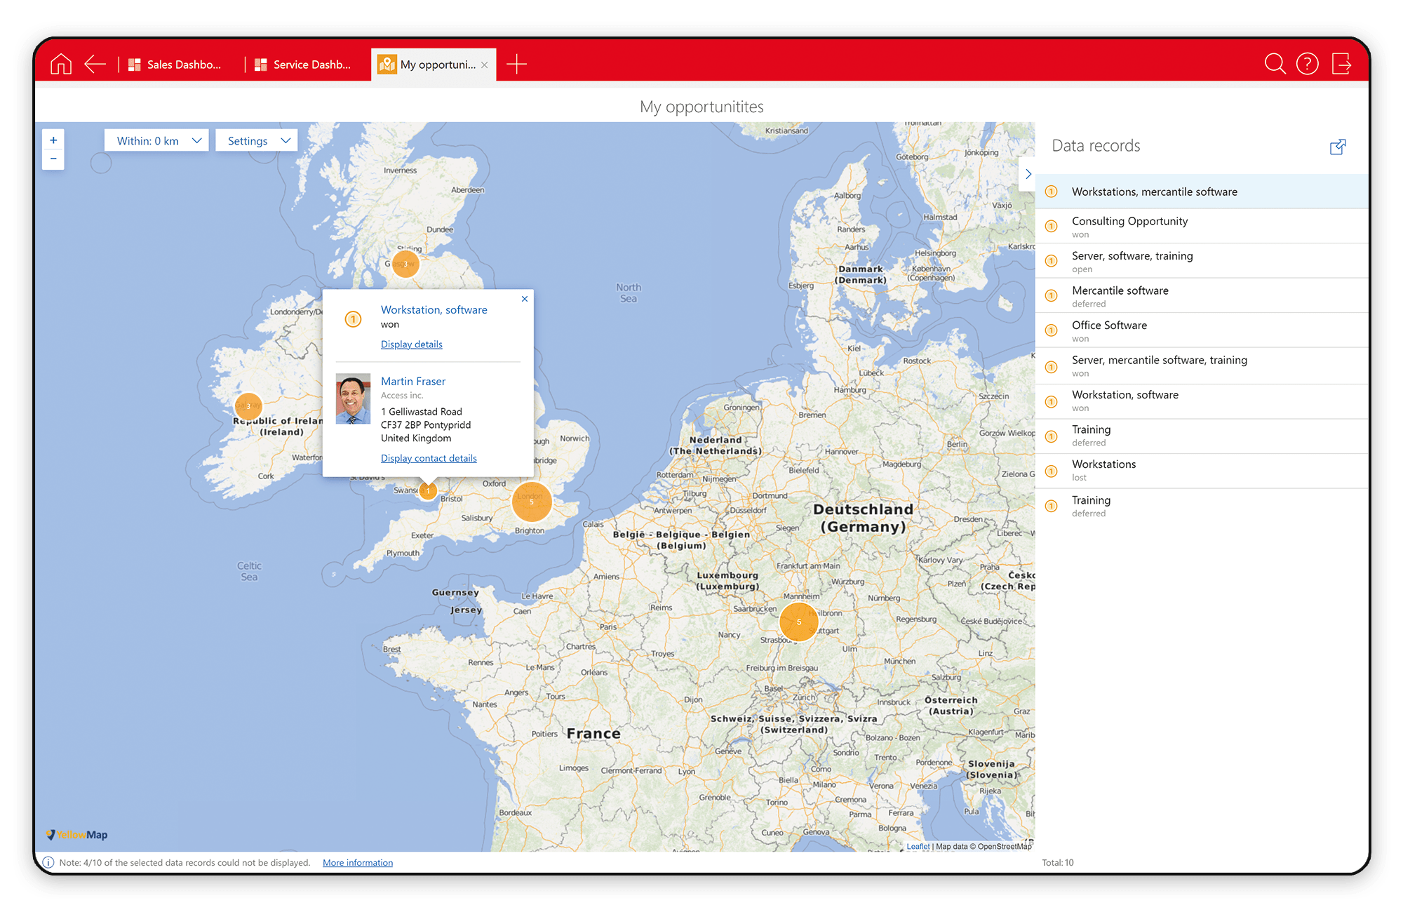Select the Consulting Opportunity record

(1202, 226)
